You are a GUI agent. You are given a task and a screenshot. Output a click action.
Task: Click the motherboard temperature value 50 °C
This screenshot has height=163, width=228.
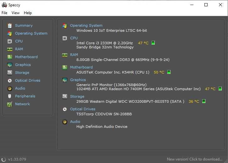pyautogui.click(x=159, y=72)
